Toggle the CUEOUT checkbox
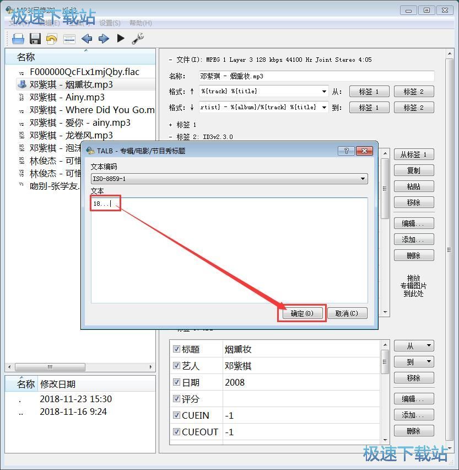This screenshot has width=459, height=470. click(176, 431)
